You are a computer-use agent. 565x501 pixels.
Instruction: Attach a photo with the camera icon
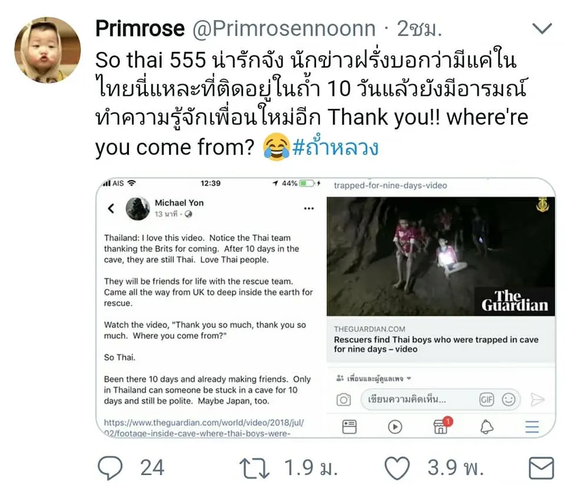[343, 399]
